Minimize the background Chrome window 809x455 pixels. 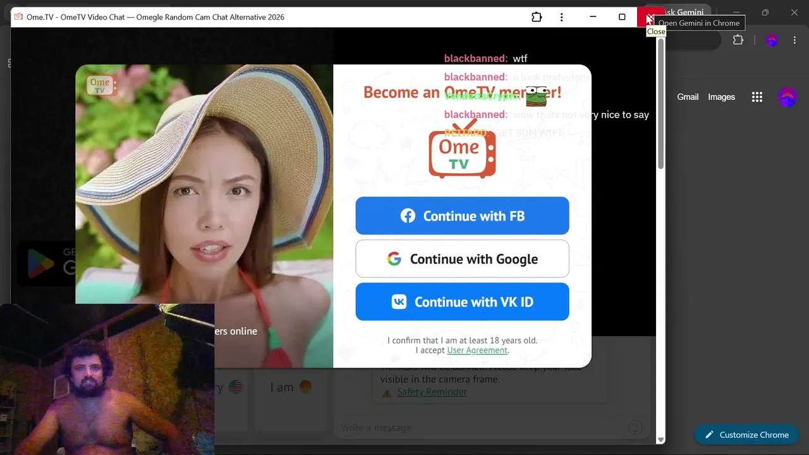pyautogui.click(x=736, y=12)
